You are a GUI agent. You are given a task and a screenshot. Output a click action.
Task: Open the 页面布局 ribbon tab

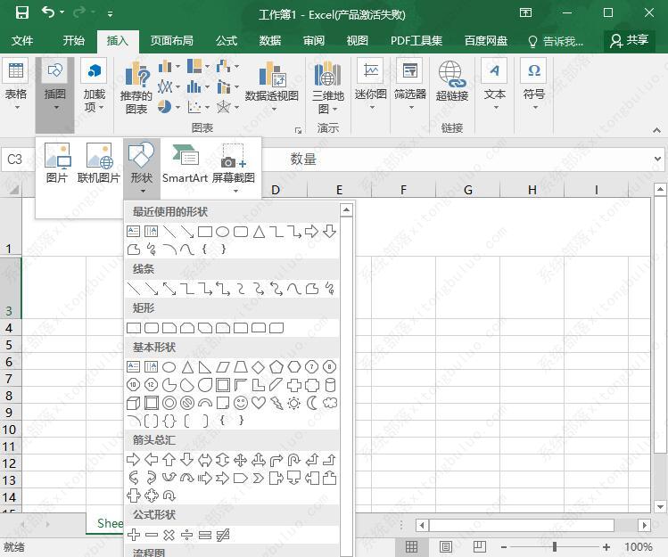point(171,41)
